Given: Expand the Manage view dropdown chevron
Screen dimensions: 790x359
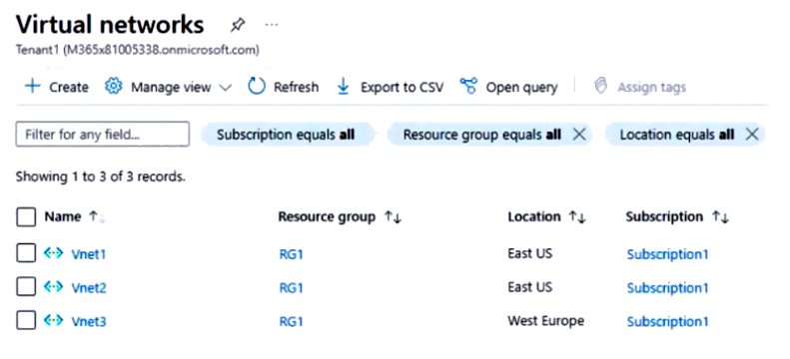Looking at the screenshot, I should point(226,88).
